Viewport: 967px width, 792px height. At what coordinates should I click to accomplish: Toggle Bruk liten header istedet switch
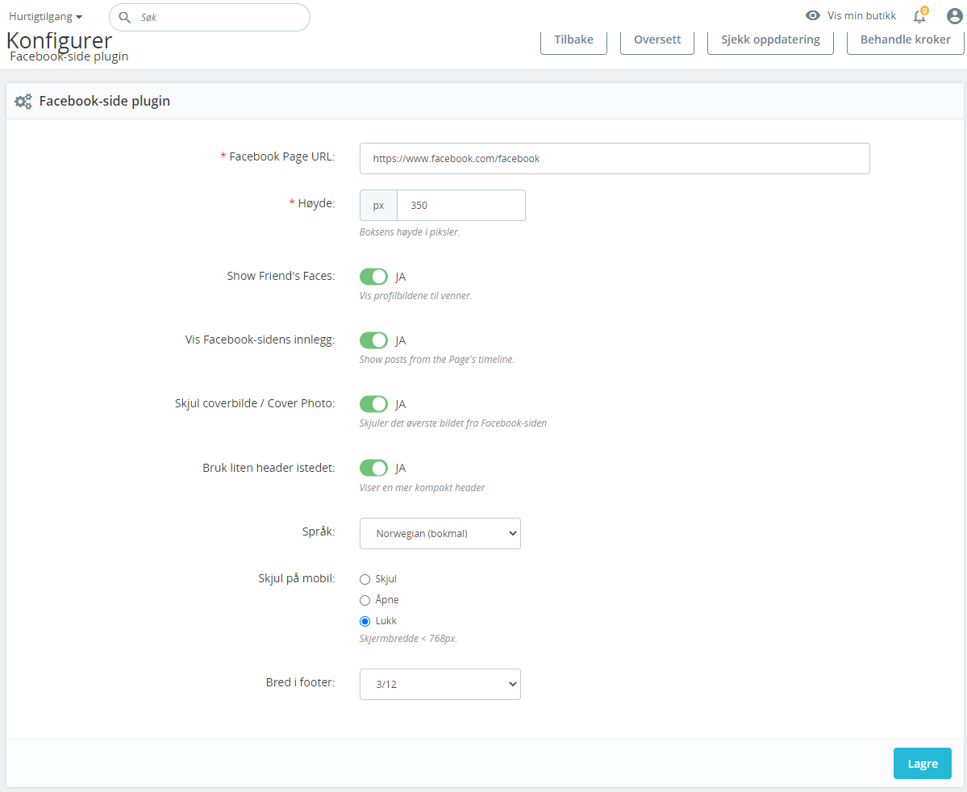[x=373, y=468]
